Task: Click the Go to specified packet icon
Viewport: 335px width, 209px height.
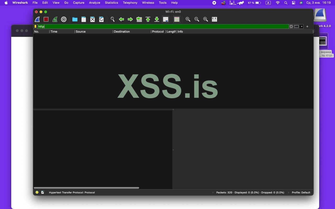Action: (139, 19)
